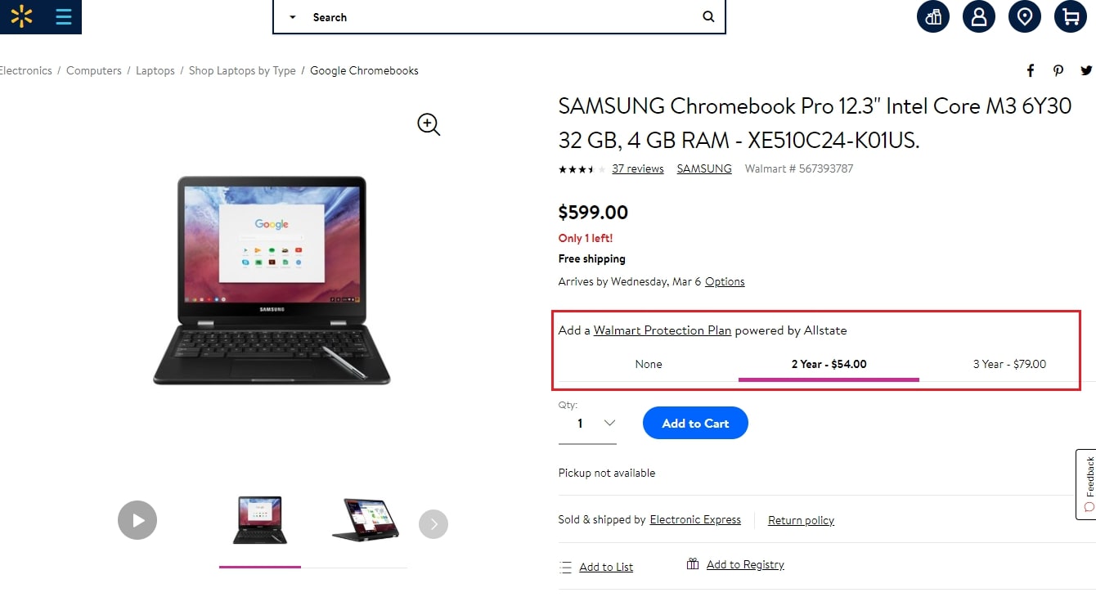Select the second laptop thumbnail image

pyautogui.click(x=365, y=519)
